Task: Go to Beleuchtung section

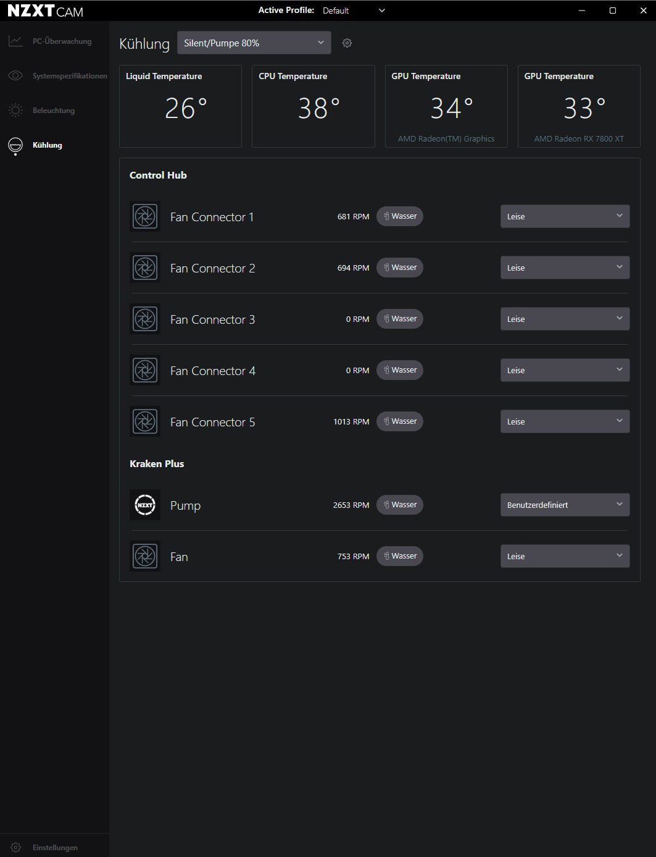Action: click(x=54, y=111)
